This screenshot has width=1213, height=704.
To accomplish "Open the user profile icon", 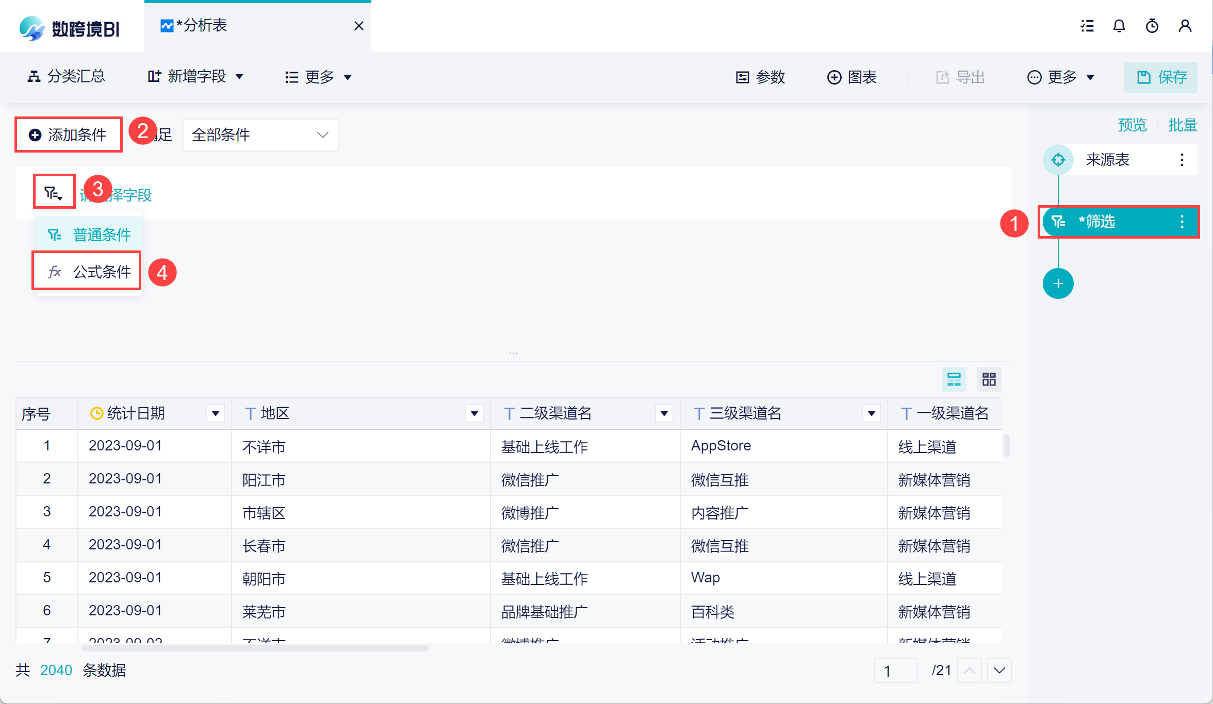I will (1185, 26).
